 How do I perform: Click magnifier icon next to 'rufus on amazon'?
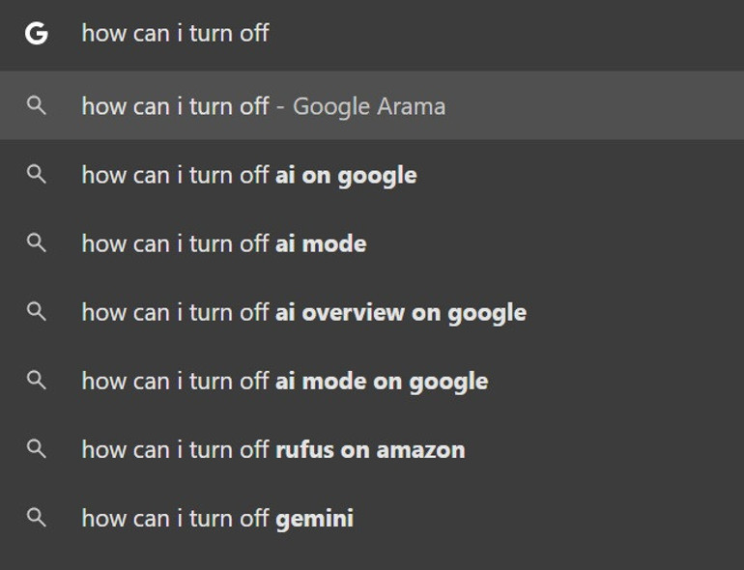[36, 449]
